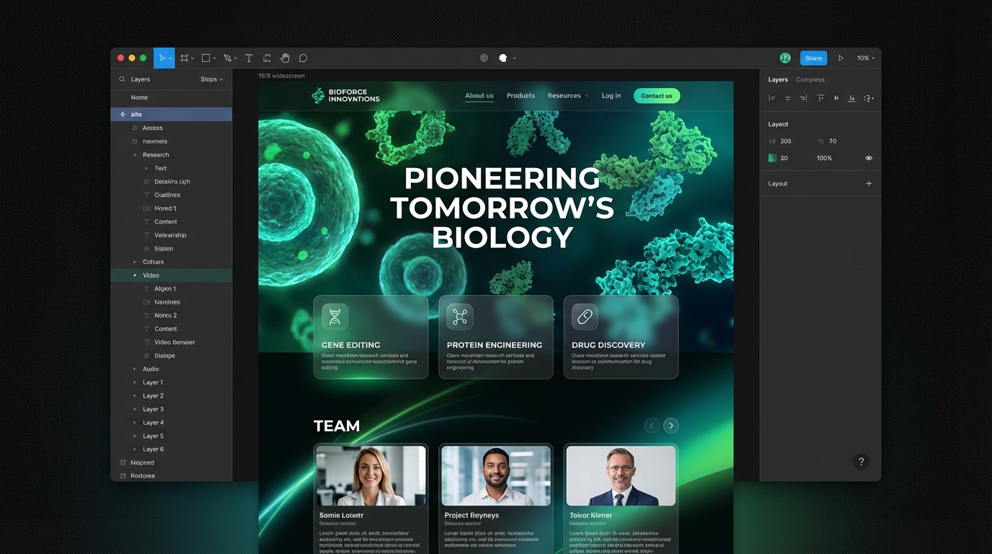
Task: Click the Present play icon
Action: click(x=841, y=58)
